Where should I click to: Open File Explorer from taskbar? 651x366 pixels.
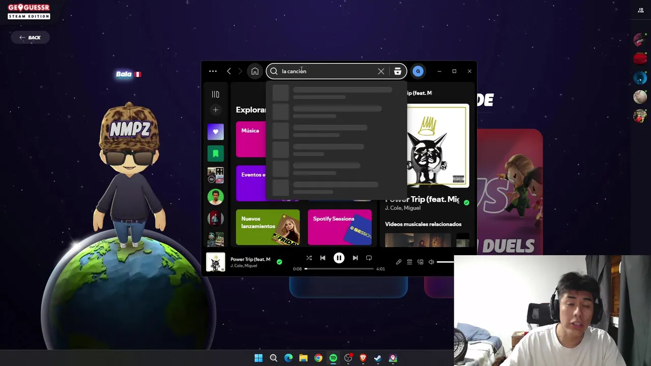tap(303, 358)
